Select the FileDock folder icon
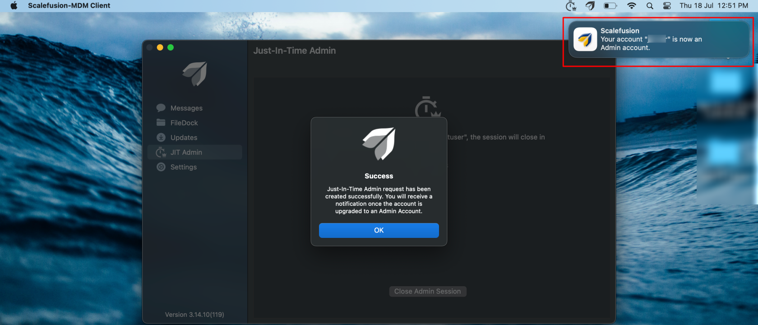Viewport: 758px width, 325px height. (161, 122)
